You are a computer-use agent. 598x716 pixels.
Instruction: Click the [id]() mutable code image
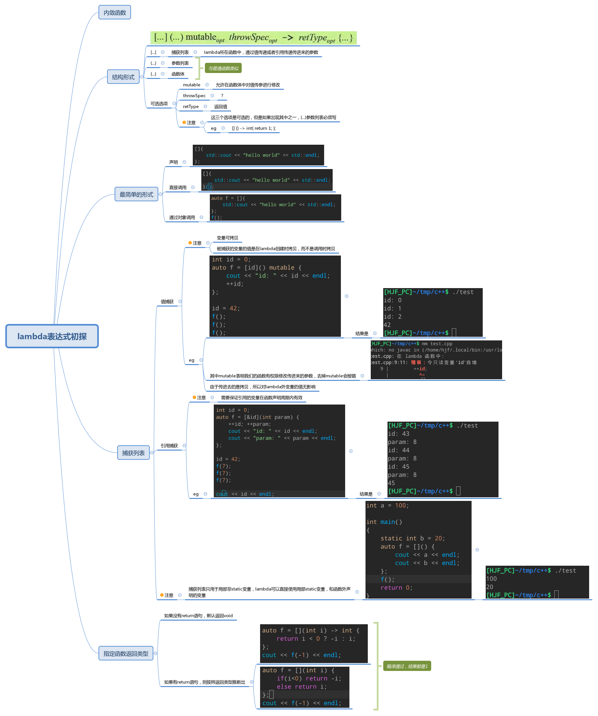275,296
